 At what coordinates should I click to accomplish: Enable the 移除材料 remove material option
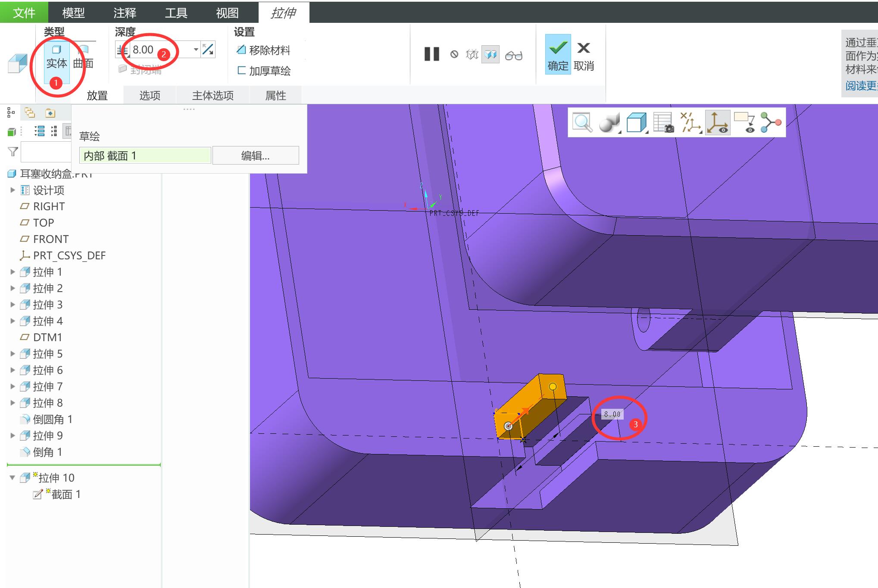point(264,50)
